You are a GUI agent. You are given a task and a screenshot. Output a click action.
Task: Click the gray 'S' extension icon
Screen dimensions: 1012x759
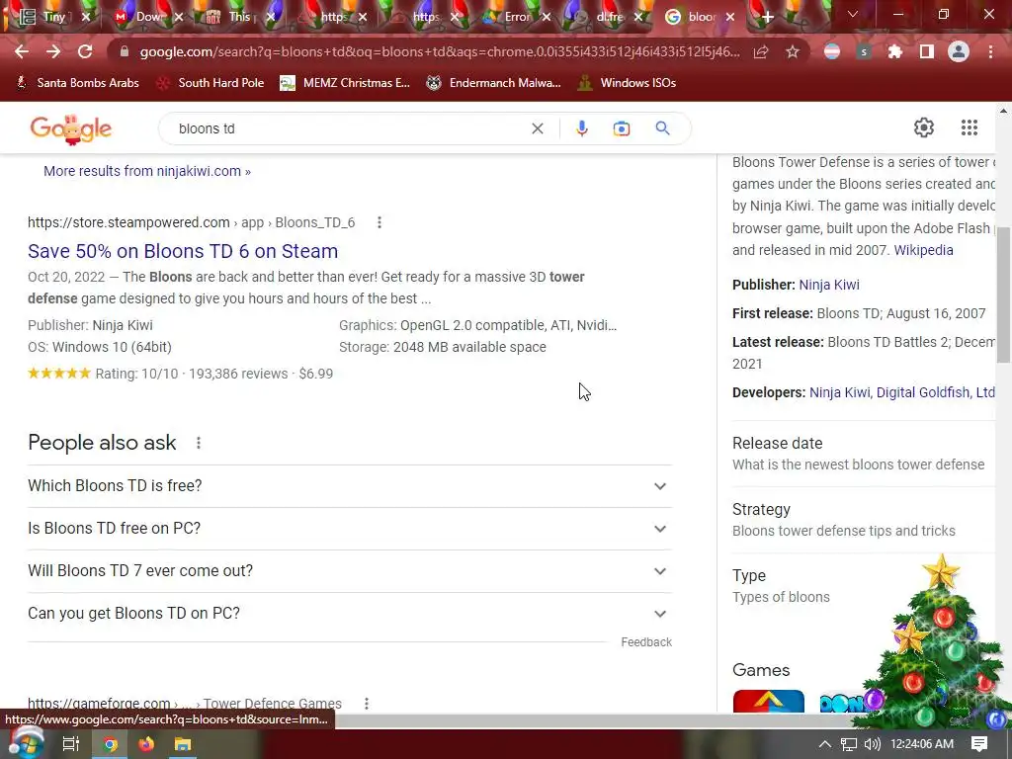click(x=864, y=51)
